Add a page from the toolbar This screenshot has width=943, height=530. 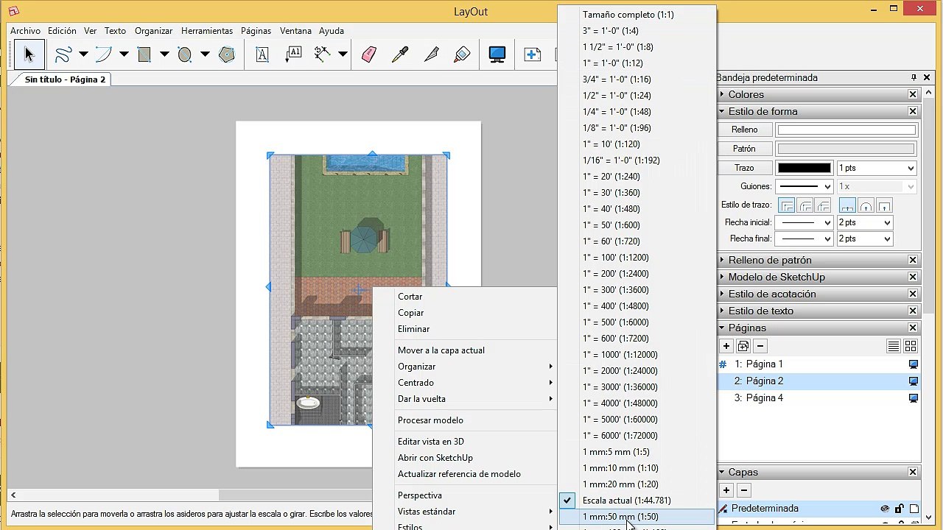click(x=532, y=54)
